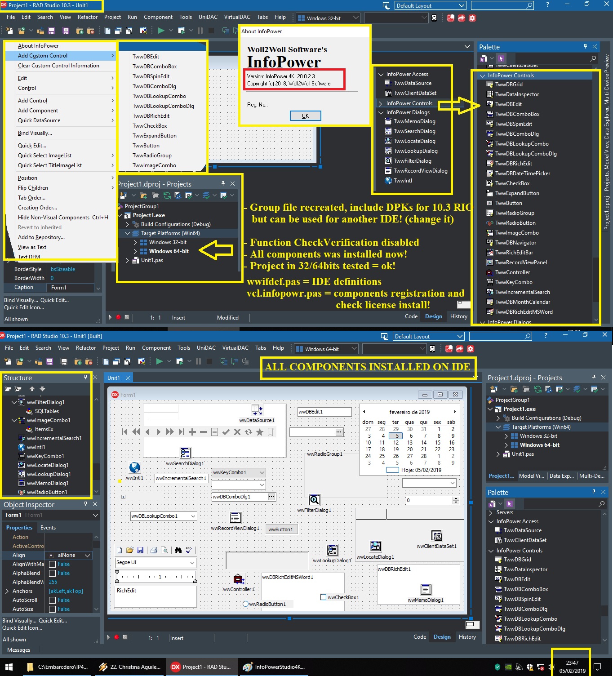Click the floppy save icon in the rich edit bar

(x=140, y=550)
